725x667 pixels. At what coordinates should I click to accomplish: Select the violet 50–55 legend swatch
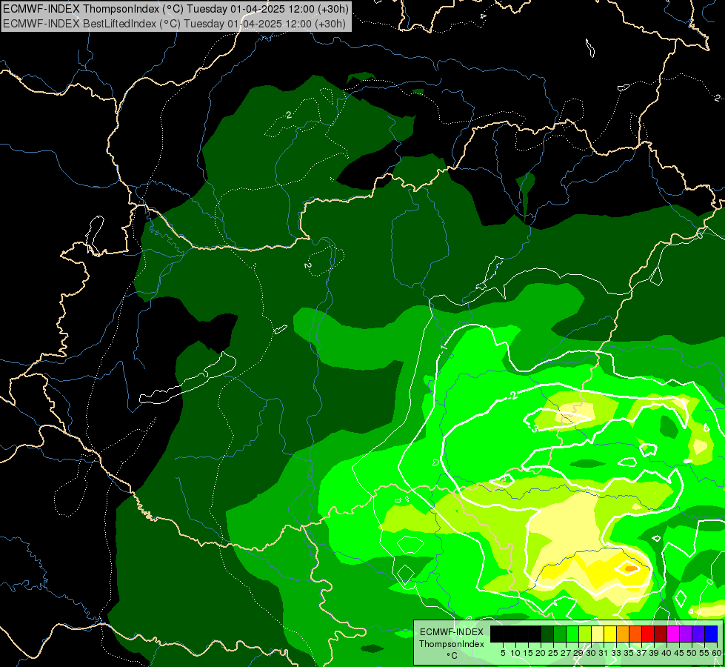(698, 634)
